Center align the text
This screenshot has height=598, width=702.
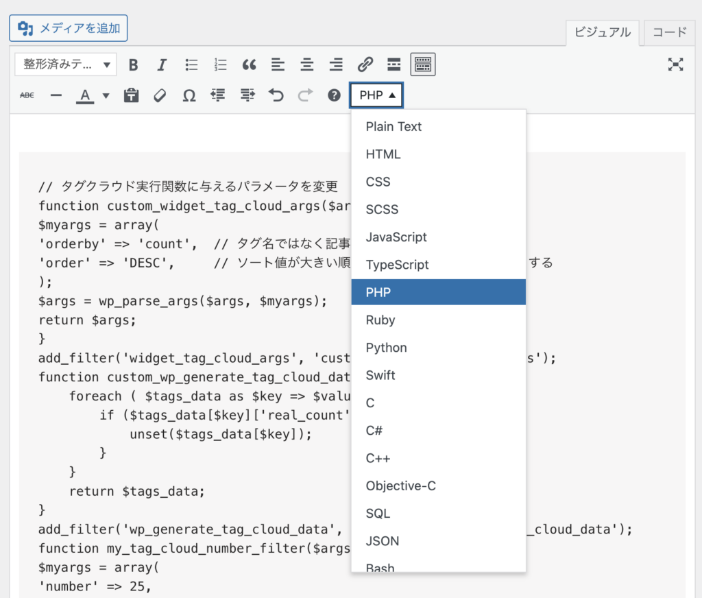(306, 64)
